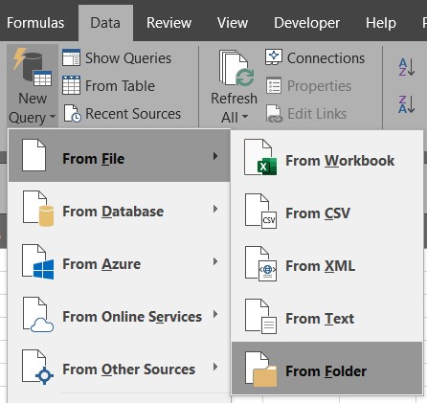Open the Developer ribbon tab
The width and height of the screenshot is (427, 403).
coord(306,23)
